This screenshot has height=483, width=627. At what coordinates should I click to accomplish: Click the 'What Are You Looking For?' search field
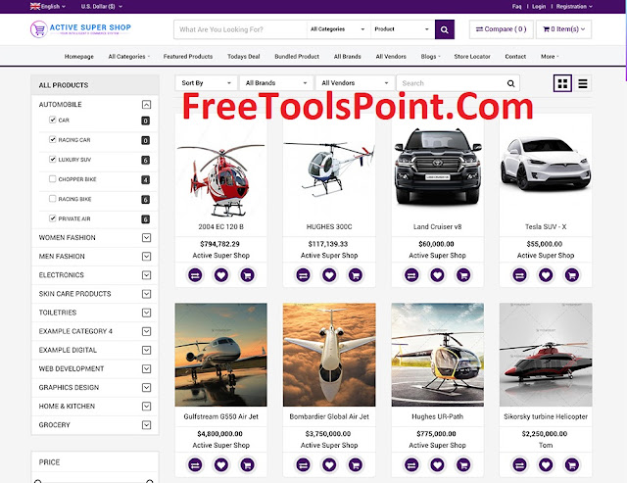240,29
